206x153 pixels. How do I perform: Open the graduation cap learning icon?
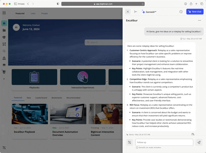tap(4, 37)
